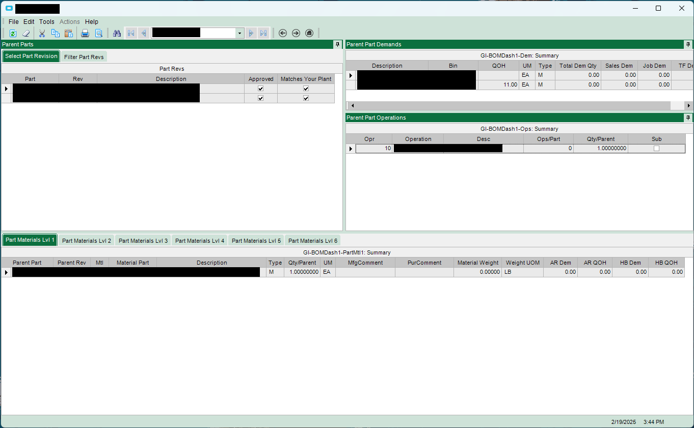
Task: Click the 0.00000 Material Weight cell
Action: [x=478, y=272]
